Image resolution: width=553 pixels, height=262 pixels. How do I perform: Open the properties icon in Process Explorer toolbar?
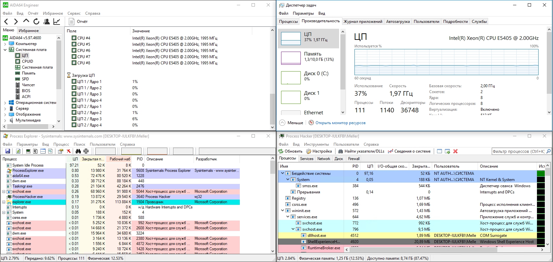pyautogui.click(x=61, y=151)
